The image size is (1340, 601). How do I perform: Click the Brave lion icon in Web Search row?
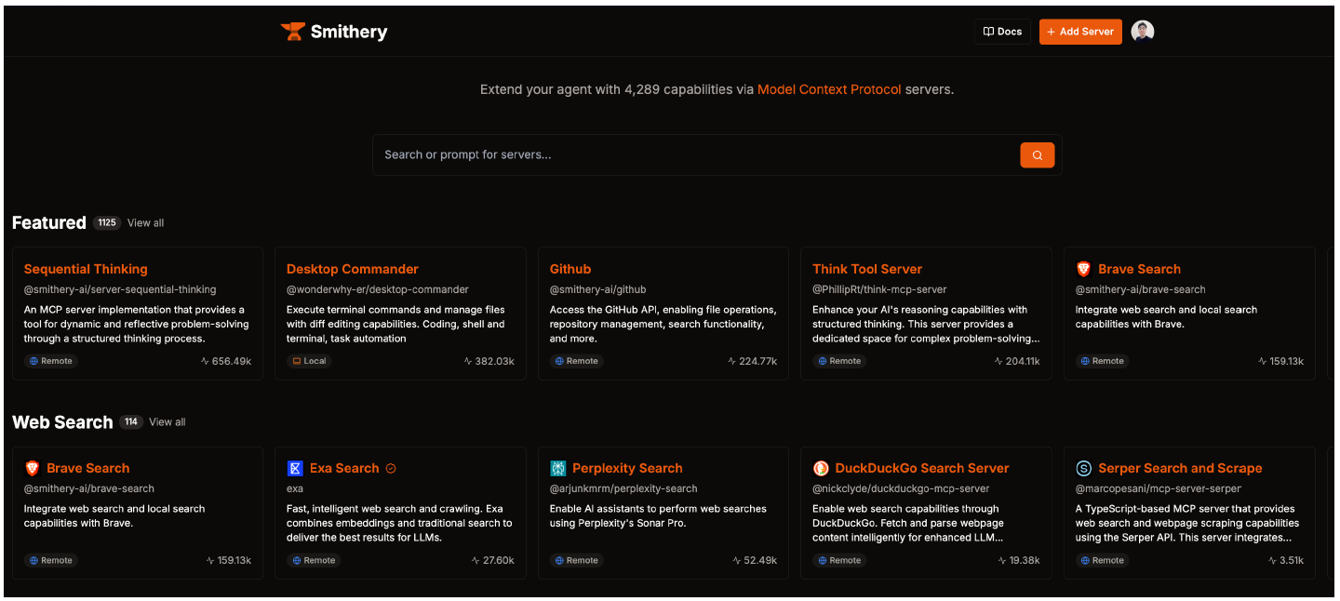pyautogui.click(x=32, y=468)
